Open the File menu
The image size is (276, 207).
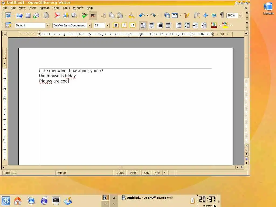(5, 8)
